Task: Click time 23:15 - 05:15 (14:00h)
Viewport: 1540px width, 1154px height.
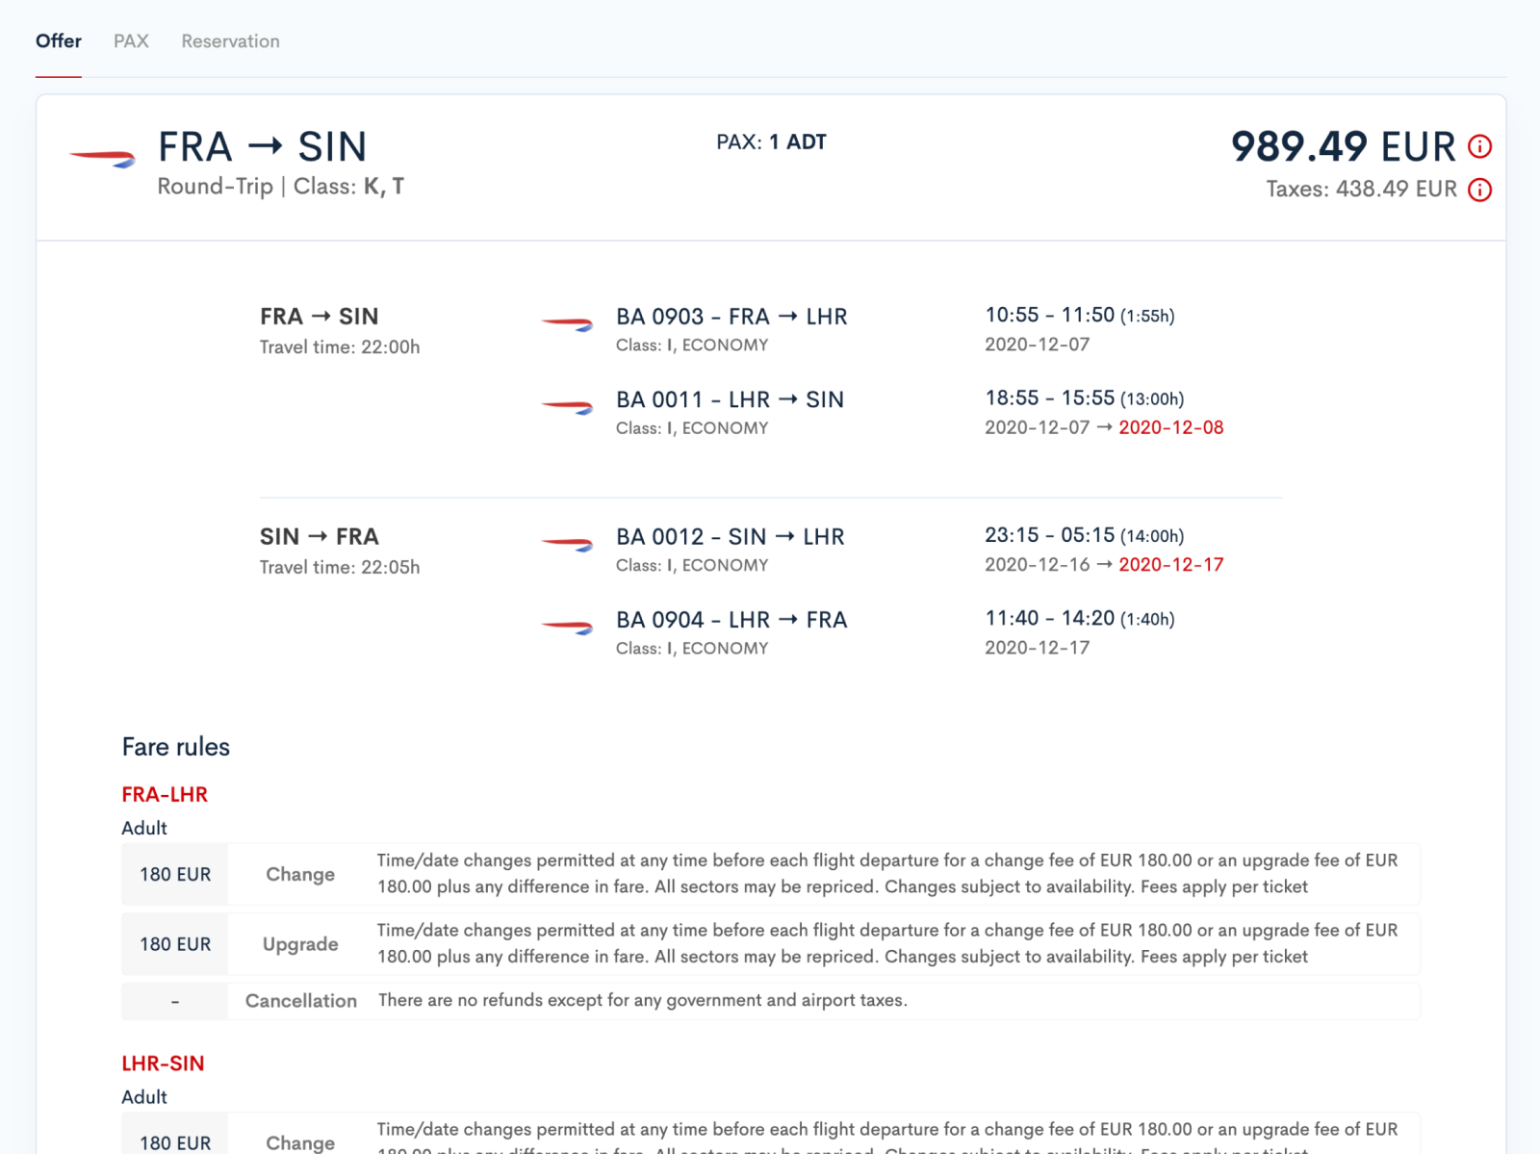Action: coord(1084,535)
